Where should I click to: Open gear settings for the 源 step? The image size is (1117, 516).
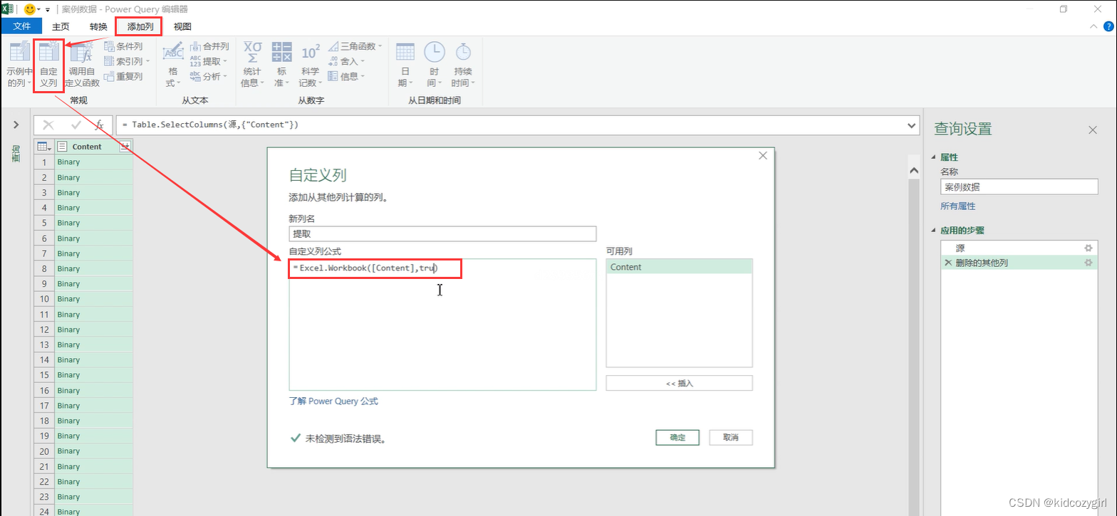(x=1088, y=248)
